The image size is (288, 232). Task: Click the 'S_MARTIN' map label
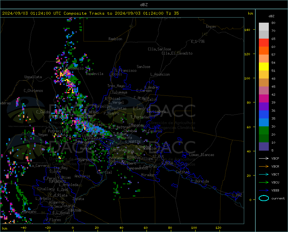[132, 142]
